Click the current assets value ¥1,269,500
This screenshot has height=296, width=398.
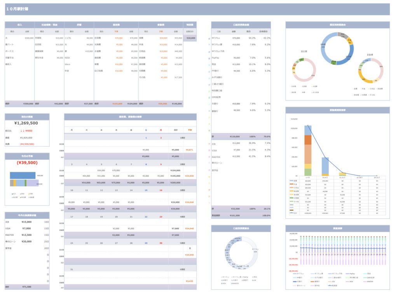pos(26,123)
